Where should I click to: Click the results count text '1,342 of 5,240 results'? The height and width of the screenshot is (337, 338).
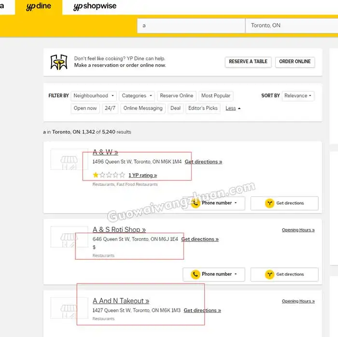tap(107, 132)
